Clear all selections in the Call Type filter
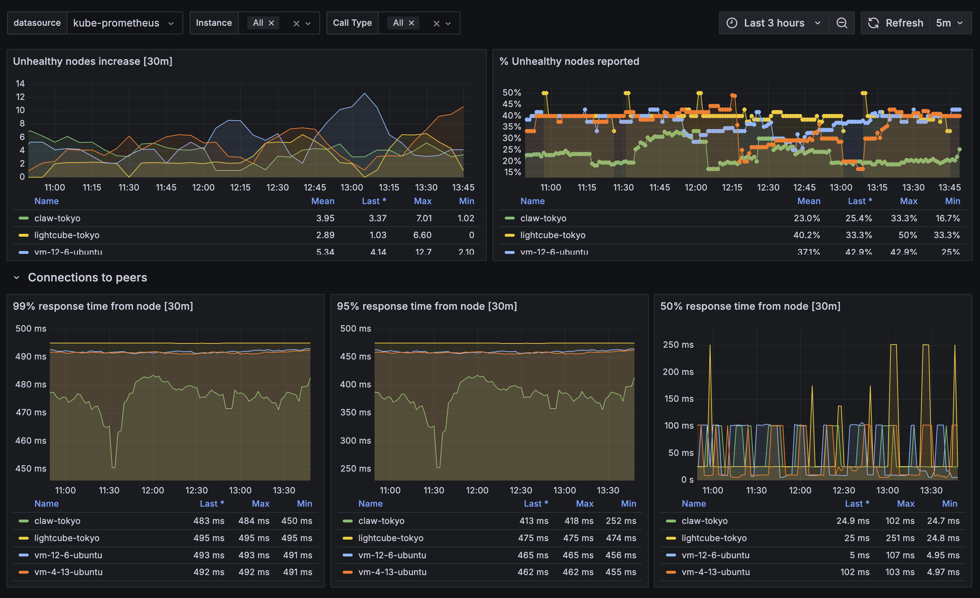980x598 pixels. click(436, 23)
